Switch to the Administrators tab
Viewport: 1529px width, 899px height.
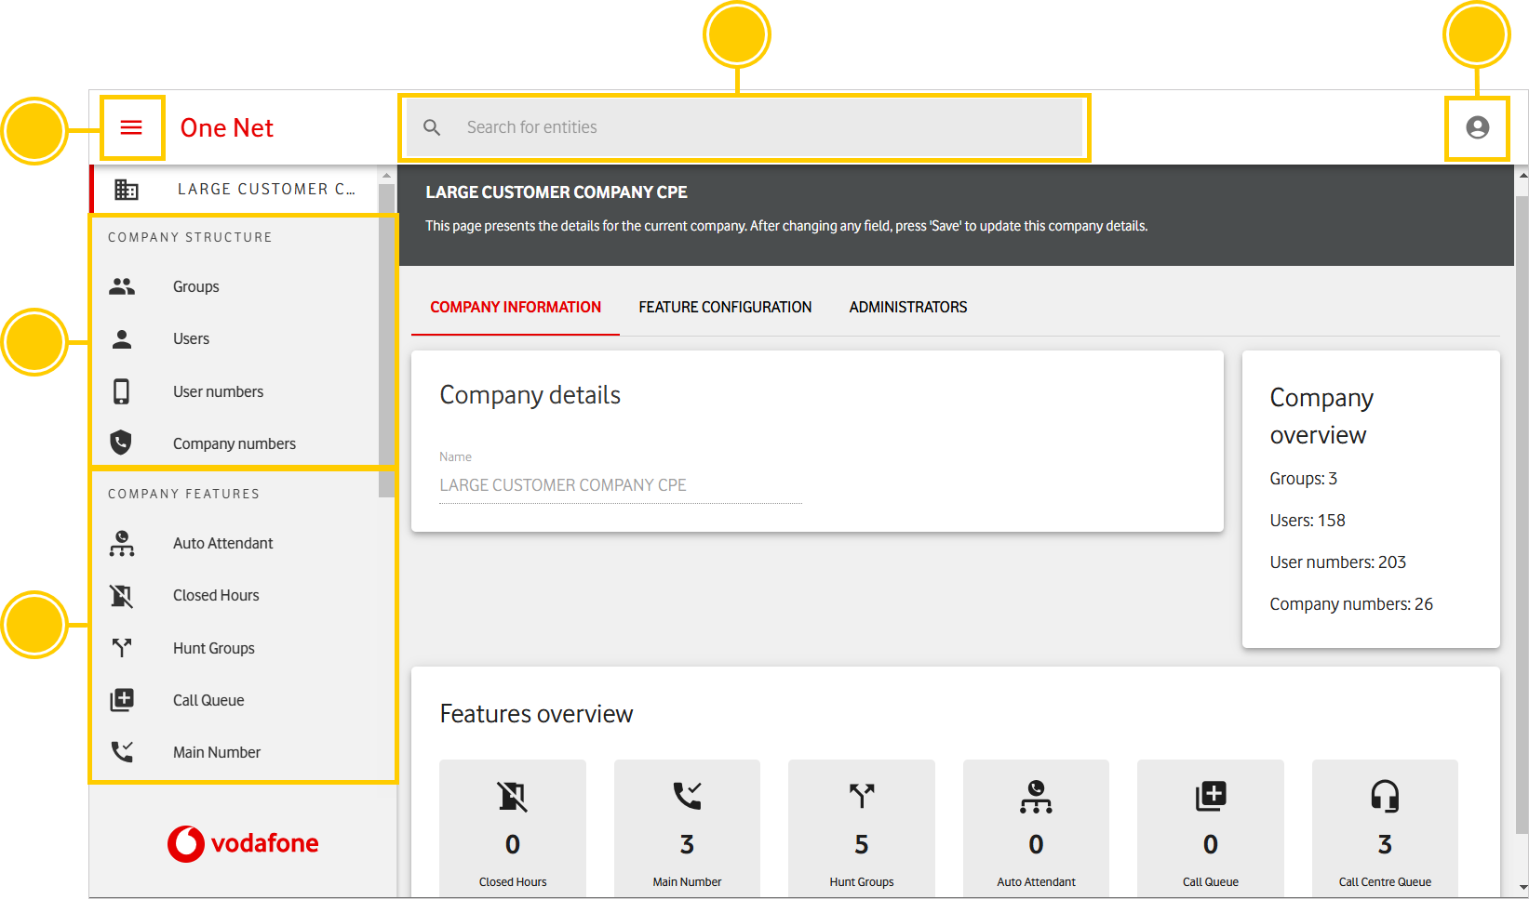point(907,307)
